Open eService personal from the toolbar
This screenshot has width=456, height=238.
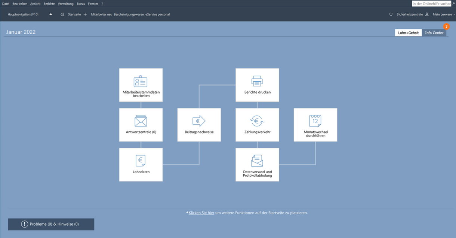coord(157,14)
